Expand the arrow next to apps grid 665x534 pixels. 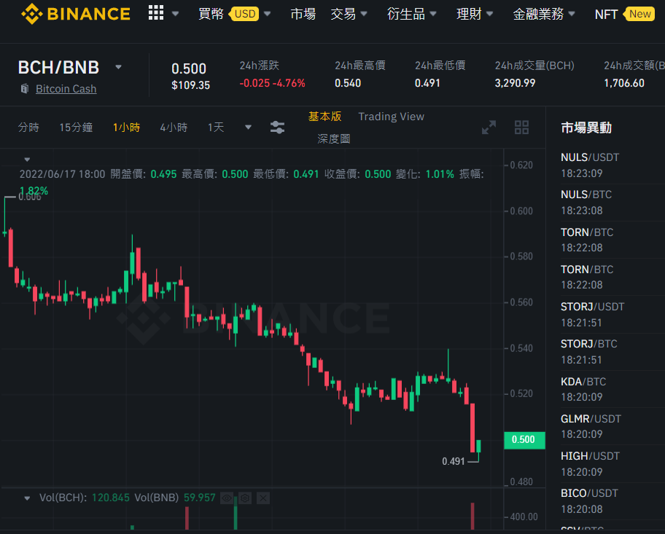tap(175, 14)
